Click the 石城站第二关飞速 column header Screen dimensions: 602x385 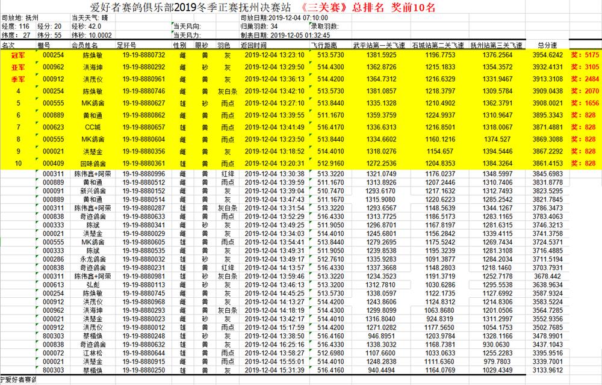point(438,45)
